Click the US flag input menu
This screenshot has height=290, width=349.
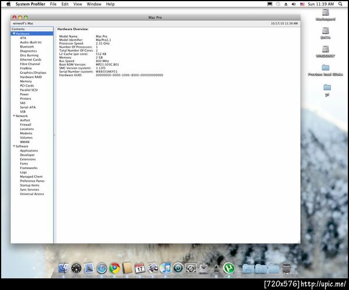click(x=302, y=4)
